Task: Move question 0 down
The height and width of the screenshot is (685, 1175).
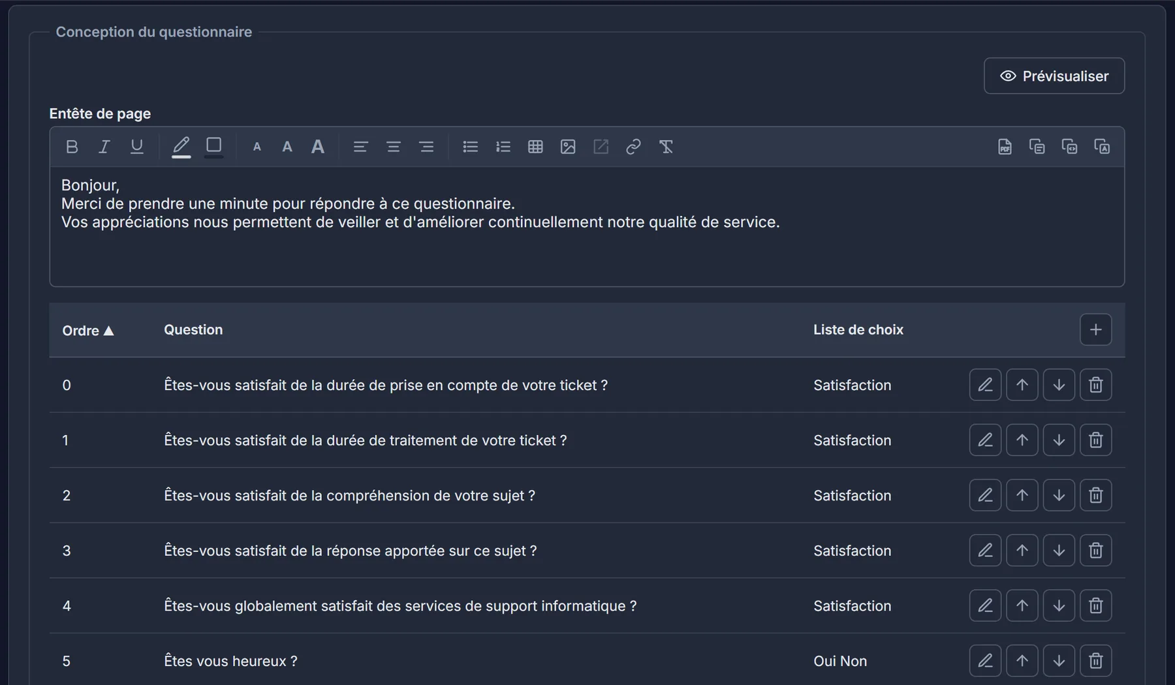Action: click(x=1059, y=385)
